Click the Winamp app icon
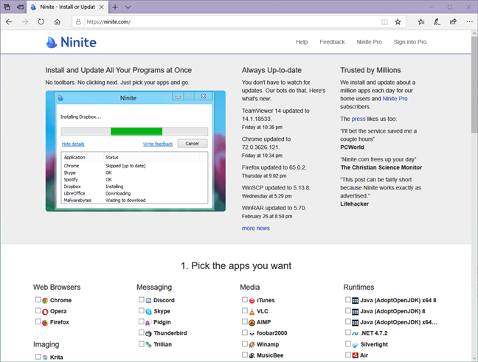 [x=252, y=344]
